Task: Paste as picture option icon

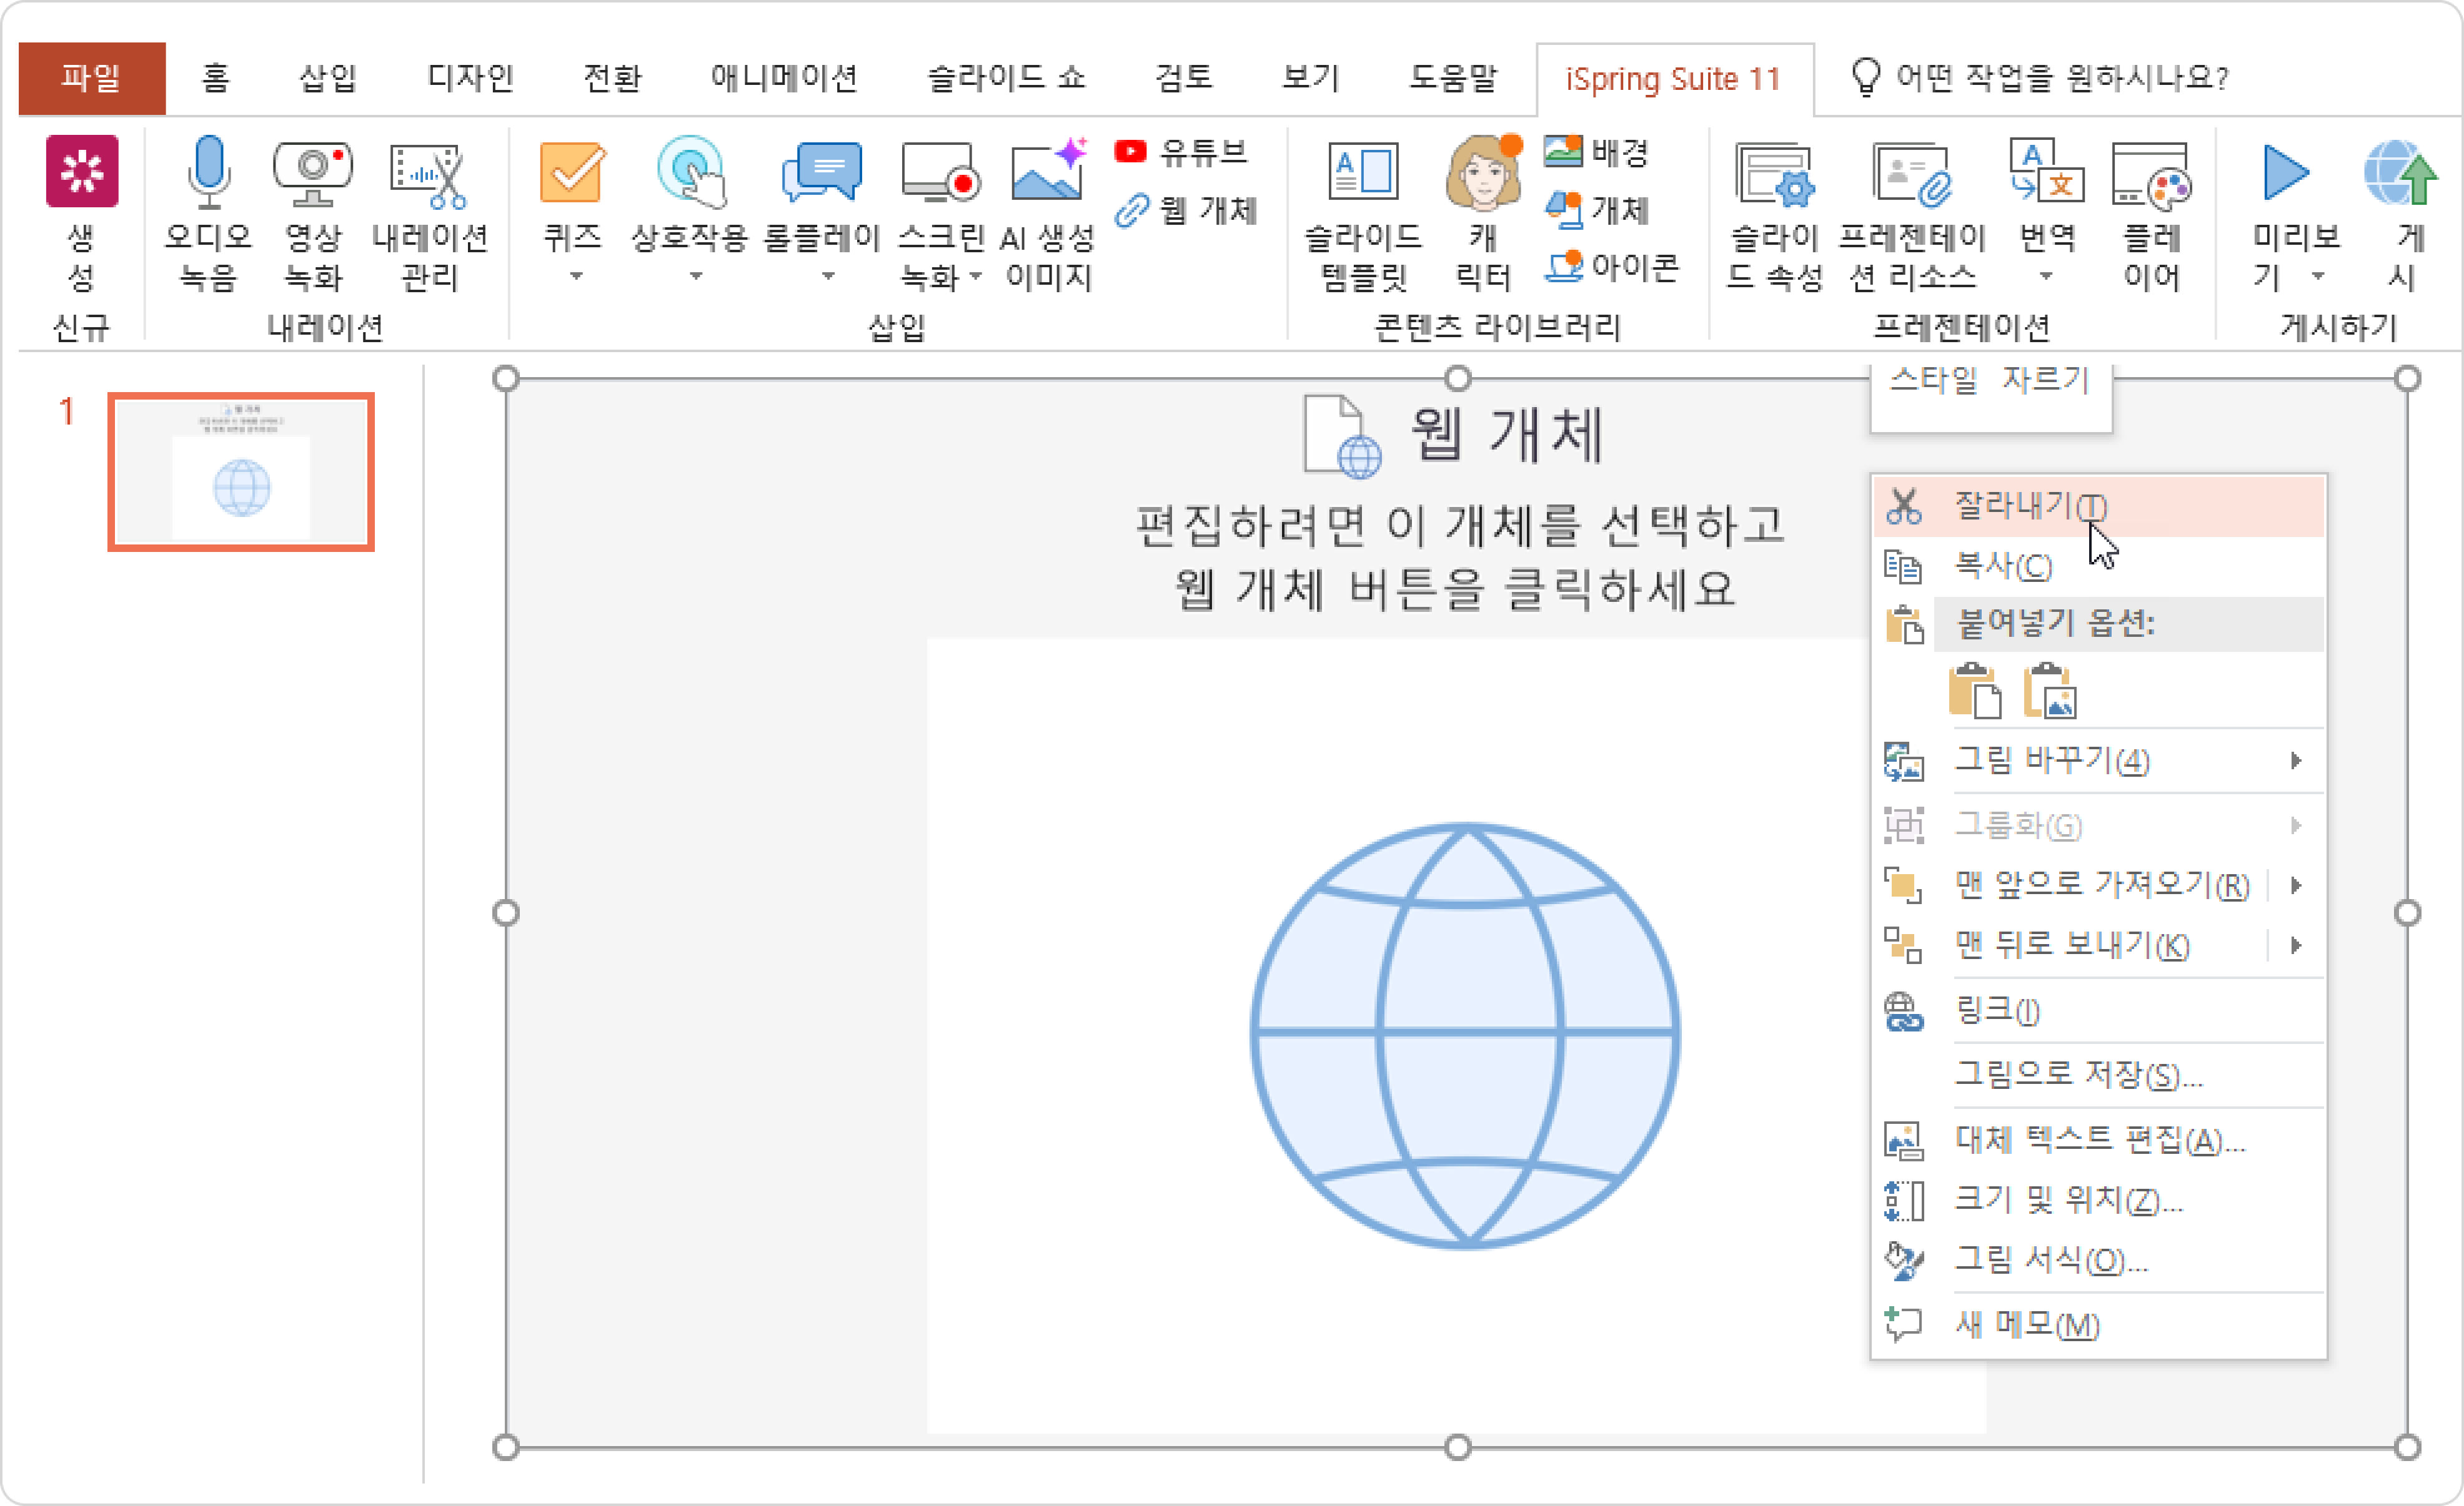Action: pos(2049,691)
